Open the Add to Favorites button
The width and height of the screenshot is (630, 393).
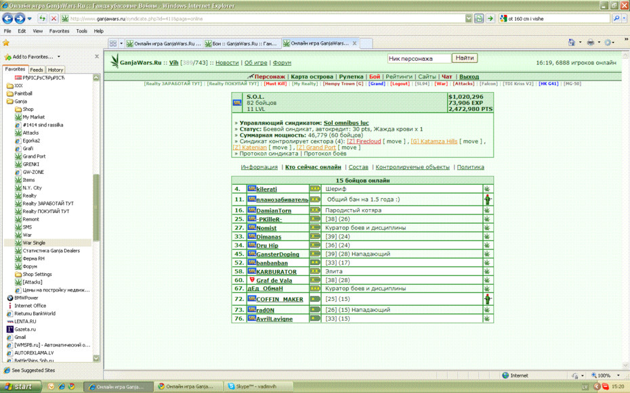(28, 57)
